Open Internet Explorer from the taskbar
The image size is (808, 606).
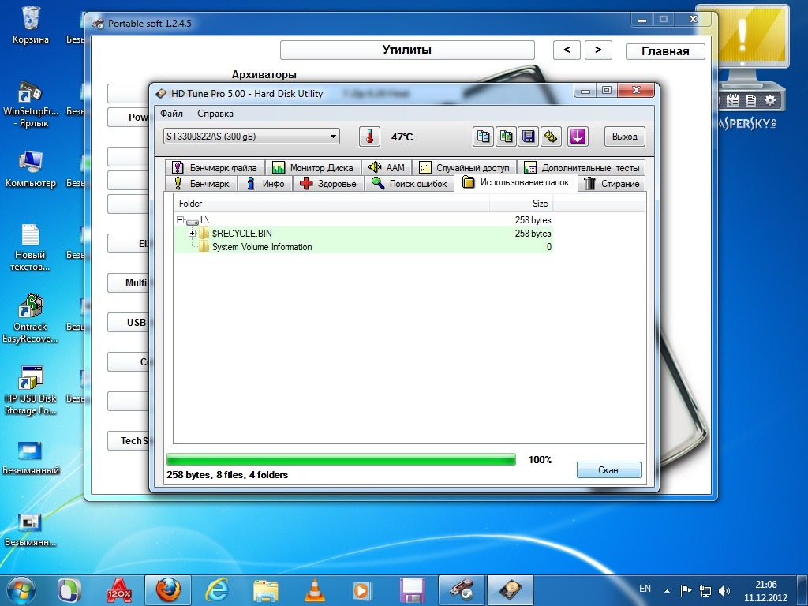(217, 590)
